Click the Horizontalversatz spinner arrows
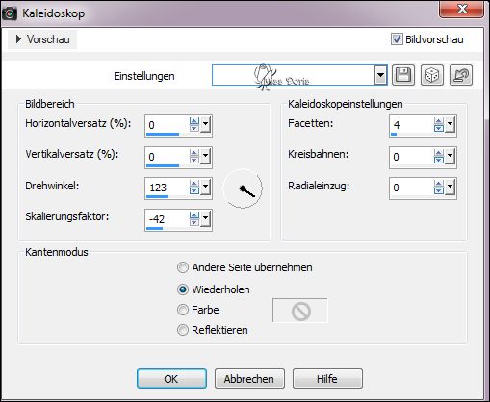 (194, 124)
